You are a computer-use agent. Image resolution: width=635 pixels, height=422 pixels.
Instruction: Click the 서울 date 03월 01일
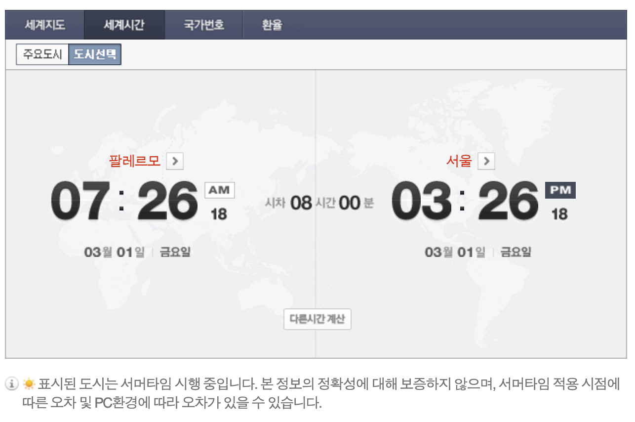pyautogui.click(x=455, y=253)
